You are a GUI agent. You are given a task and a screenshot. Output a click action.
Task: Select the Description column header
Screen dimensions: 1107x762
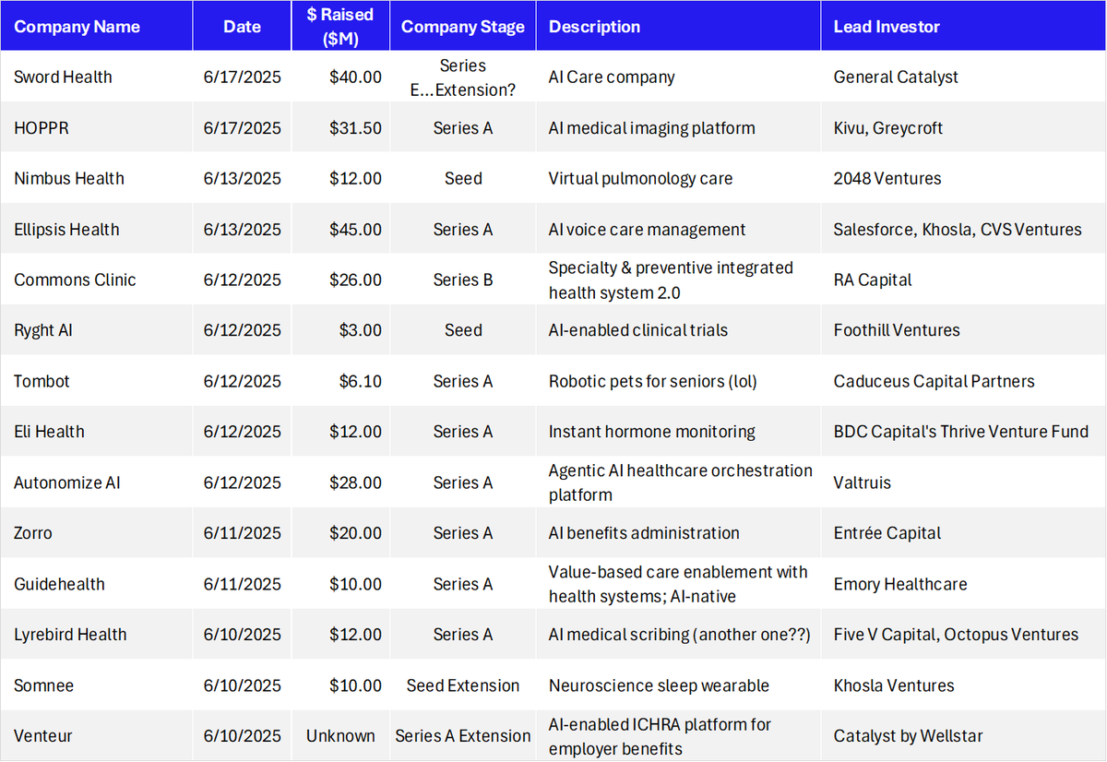pyautogui.click(x=679, y=26)
